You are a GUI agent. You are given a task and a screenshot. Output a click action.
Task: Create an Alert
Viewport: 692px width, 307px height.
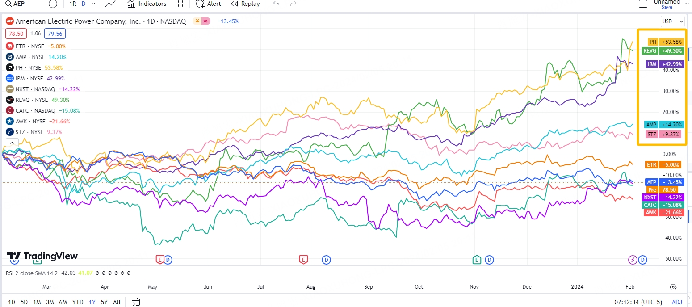click(x=209, y=4)
